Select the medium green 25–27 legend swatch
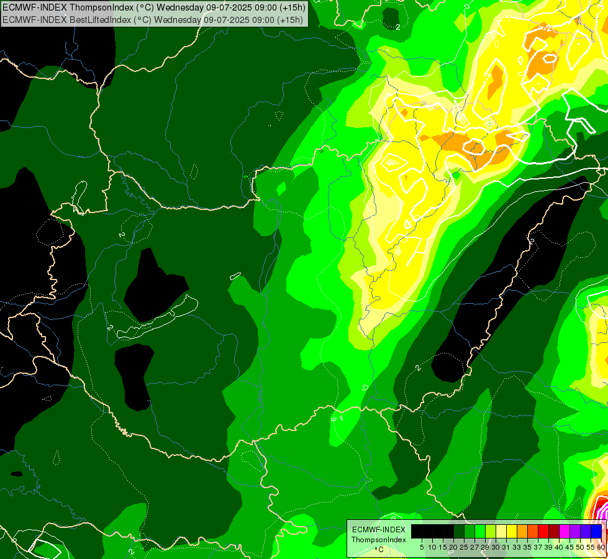Screen dimensions: 608x559 coord(470,531)
